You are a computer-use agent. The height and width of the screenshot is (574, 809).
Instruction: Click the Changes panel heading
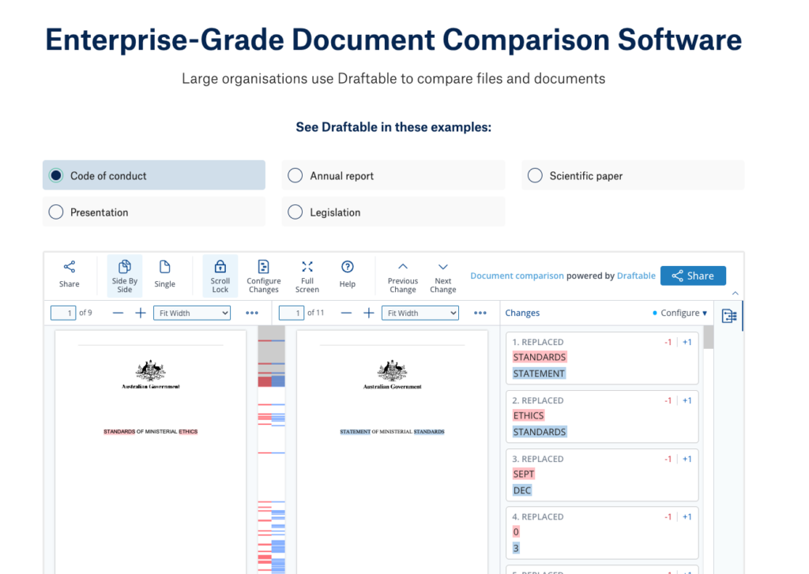pos(522,313)
